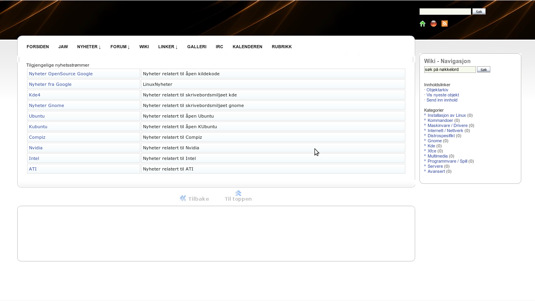Open the Multimedia wiki category
Viewport: 535px width, 301px height.
pos(437,156)
